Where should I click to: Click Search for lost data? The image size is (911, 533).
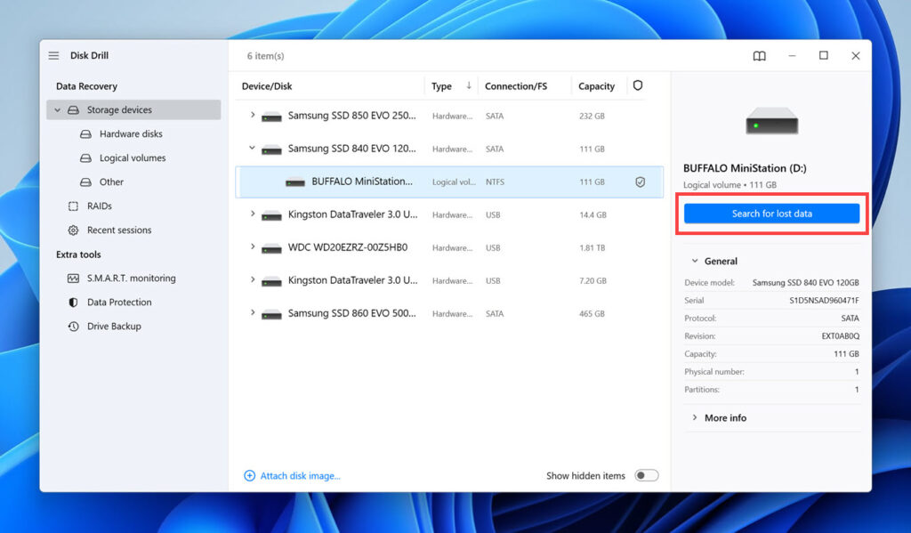(x=770, y=214)
